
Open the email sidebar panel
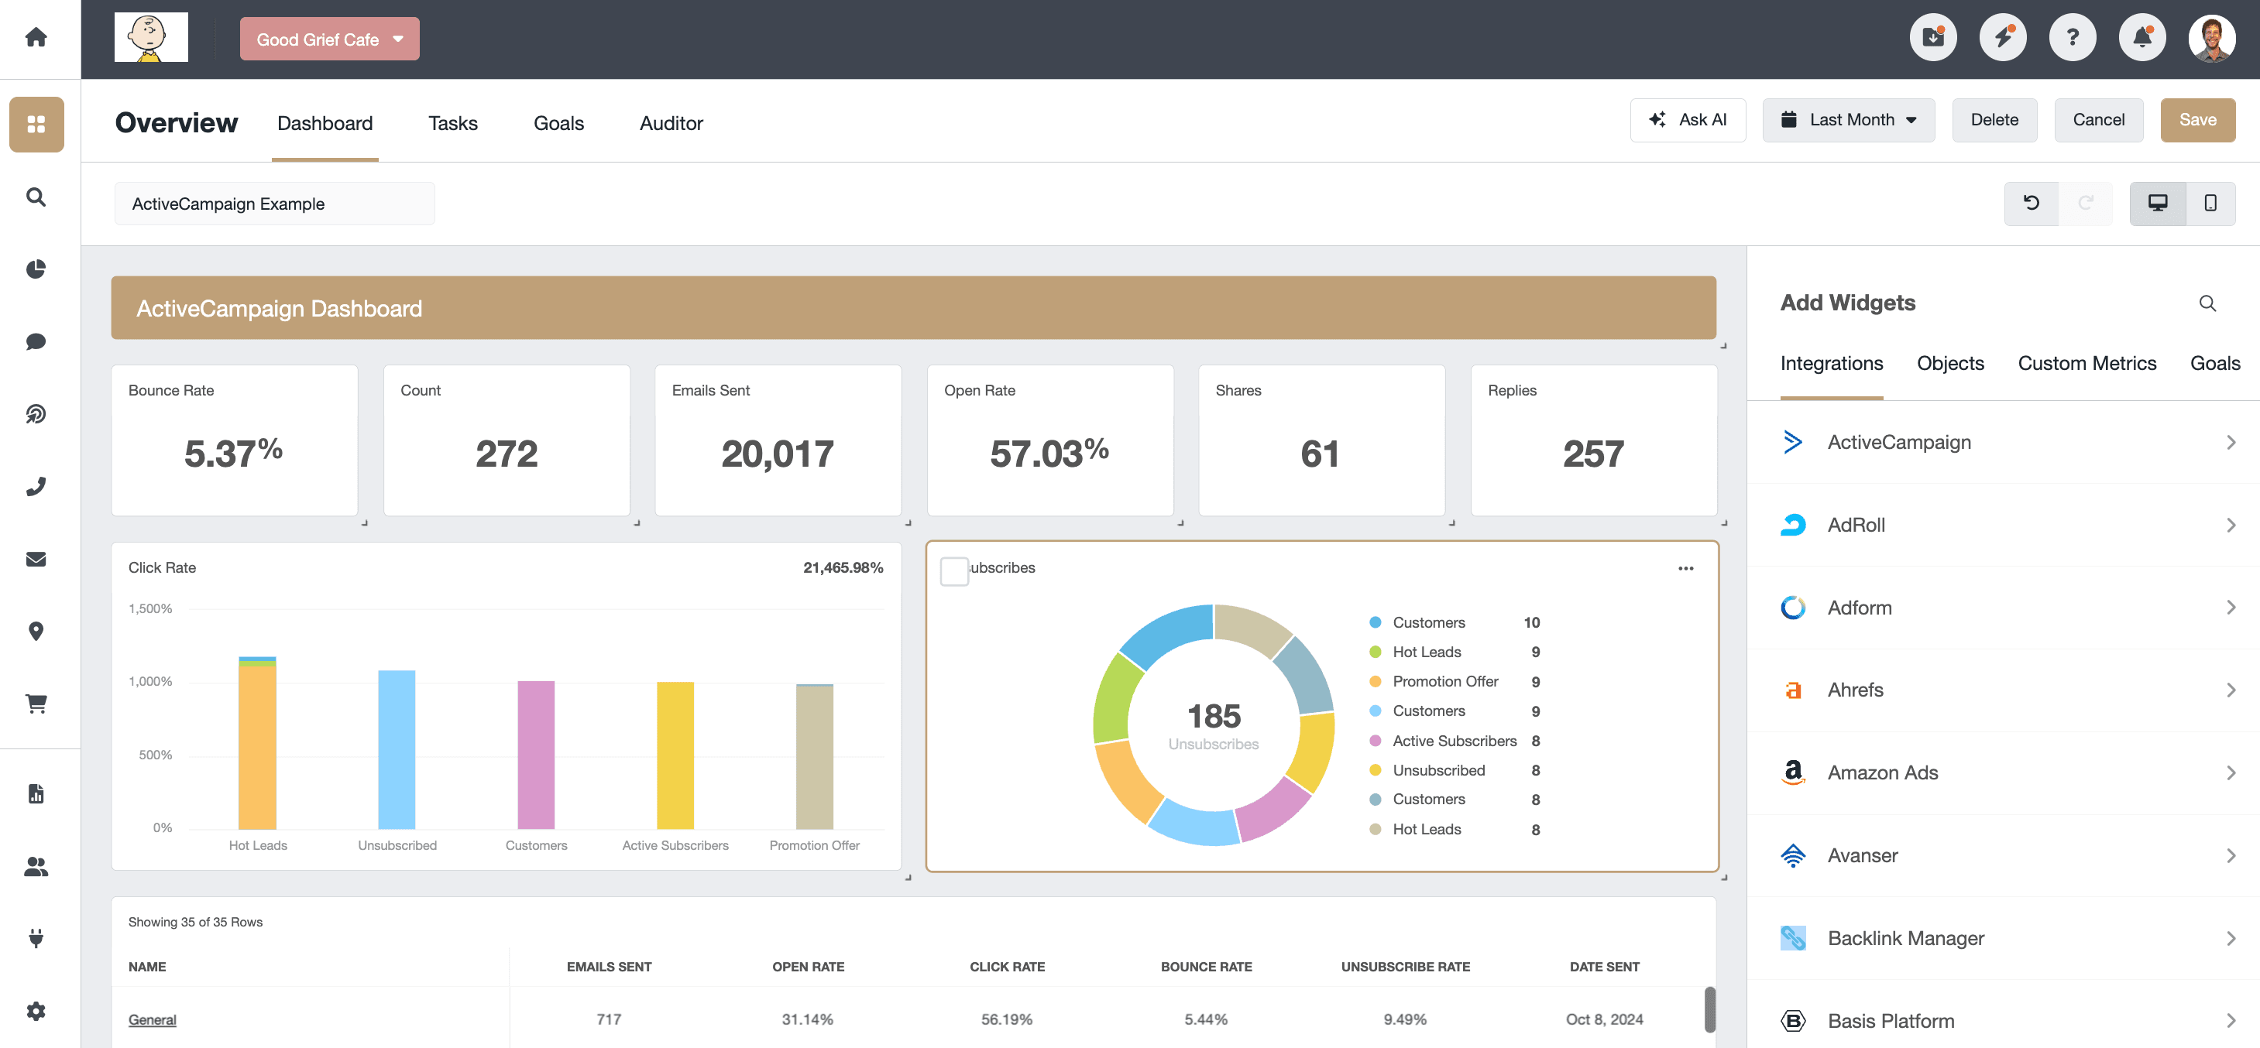(36, 559)
